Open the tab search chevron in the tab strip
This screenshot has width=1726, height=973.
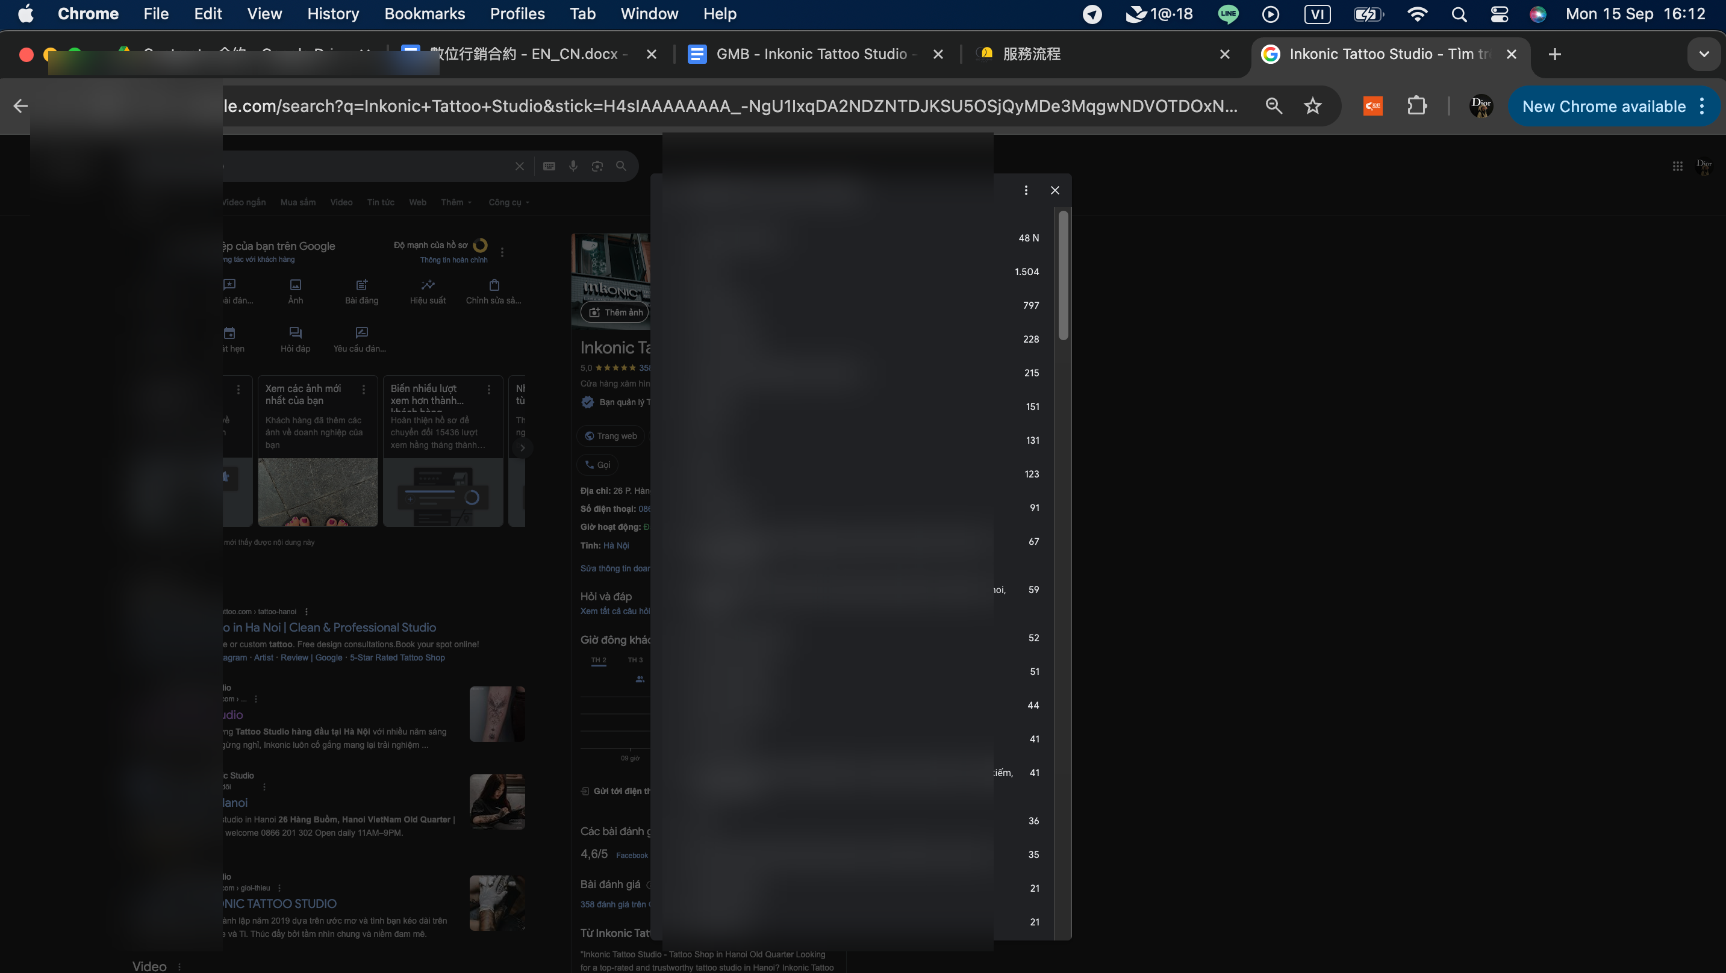pyautogui.click(x=1704, y=54)
